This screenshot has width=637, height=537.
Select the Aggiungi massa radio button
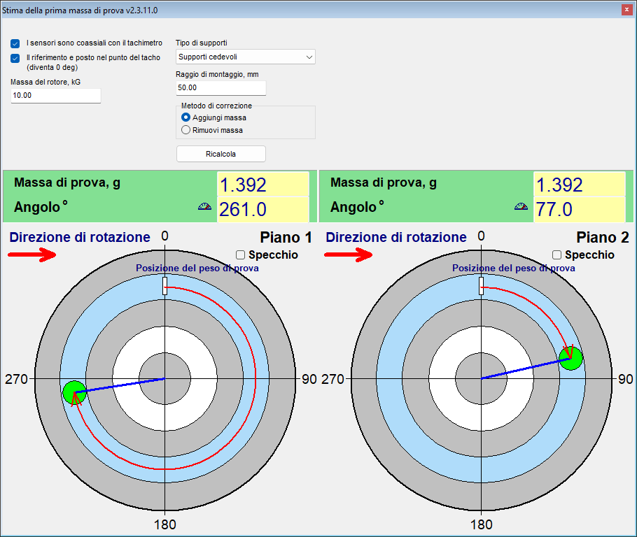(x=185, y=117)
